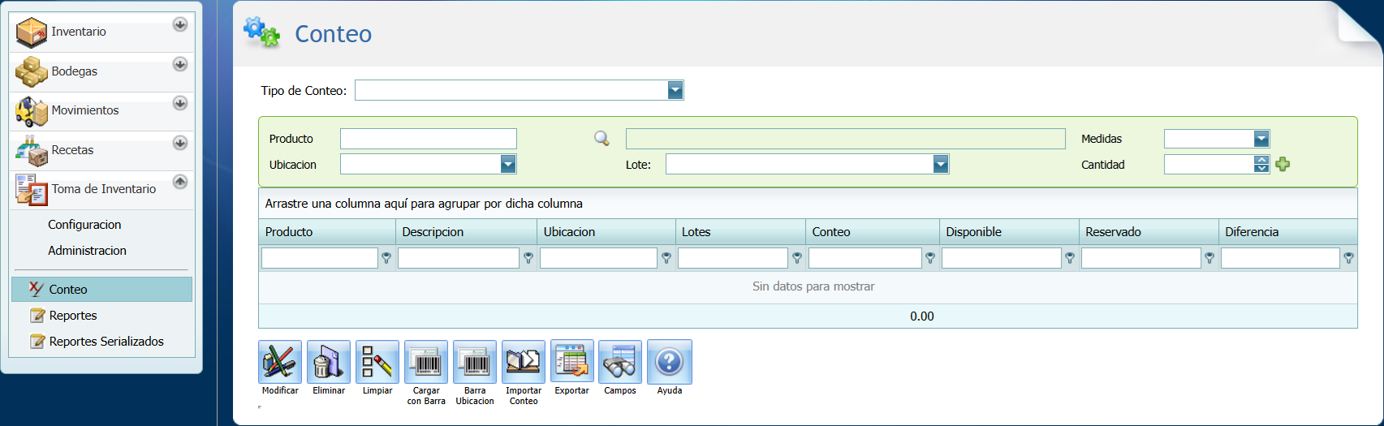Sort by the Diferencia column header

(1288, 232)
